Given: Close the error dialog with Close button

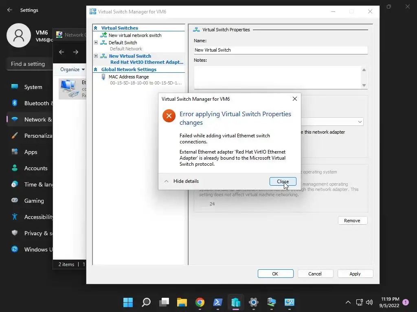Looking at the screenshot, I should coord(283,182).
